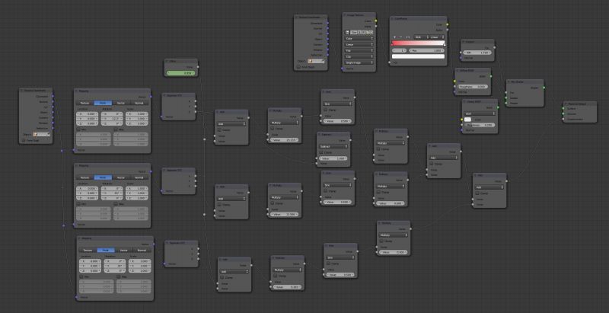Click the Value output socket of green Value node
Image resolution: width=609 pixels, height=313 pixels.
198,67
